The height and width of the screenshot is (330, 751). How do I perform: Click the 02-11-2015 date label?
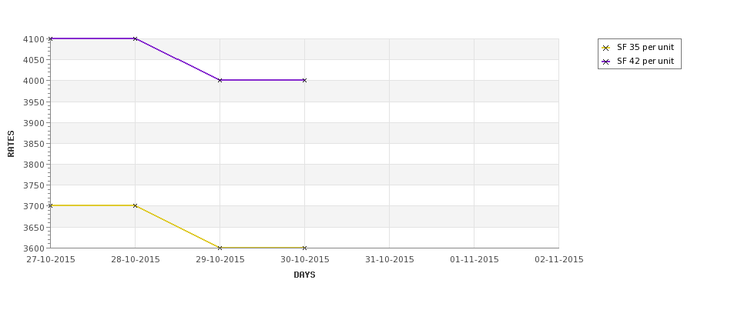[559, 260]
